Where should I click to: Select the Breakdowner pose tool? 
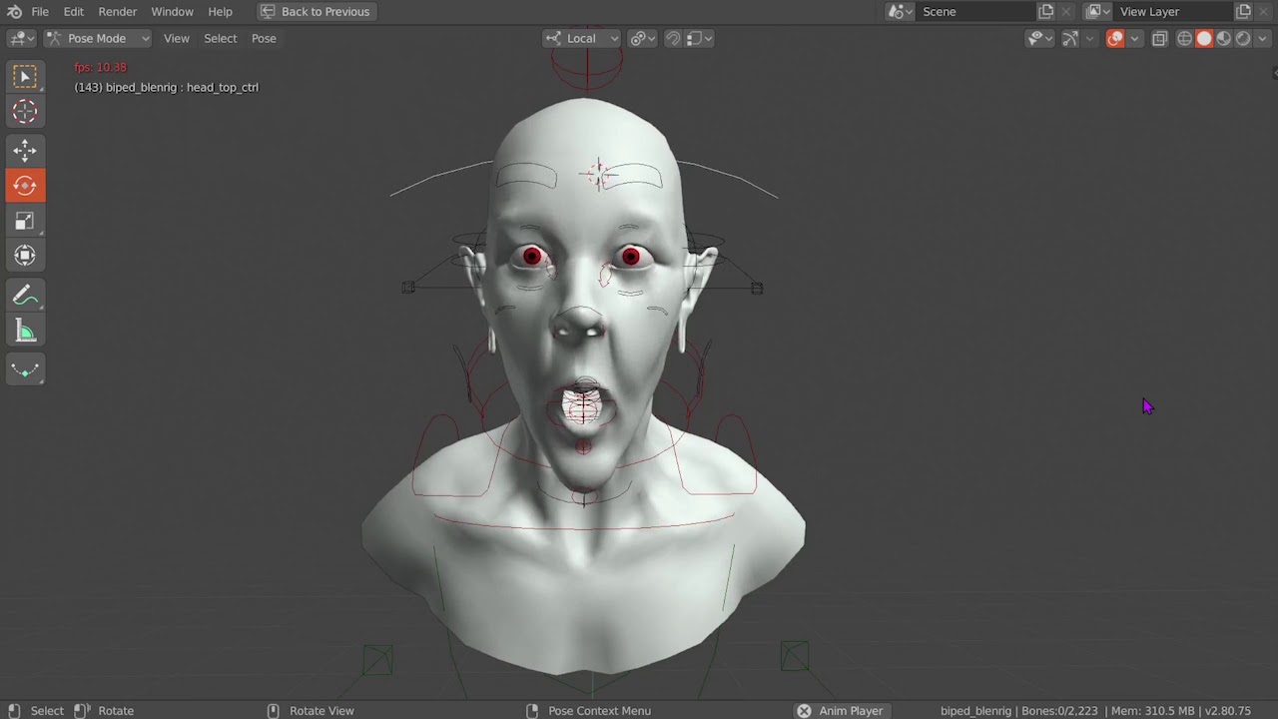pos(25,369)
